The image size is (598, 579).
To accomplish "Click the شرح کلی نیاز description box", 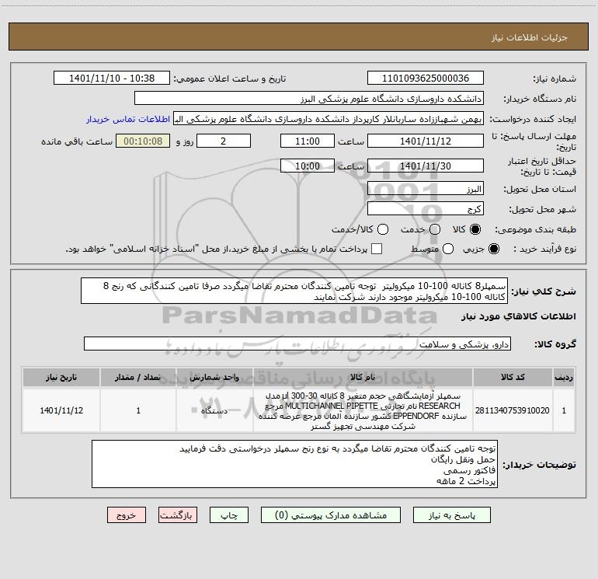I will [294, 291].
